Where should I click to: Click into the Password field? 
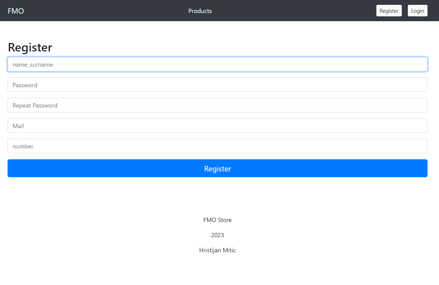tap(217, 85)
